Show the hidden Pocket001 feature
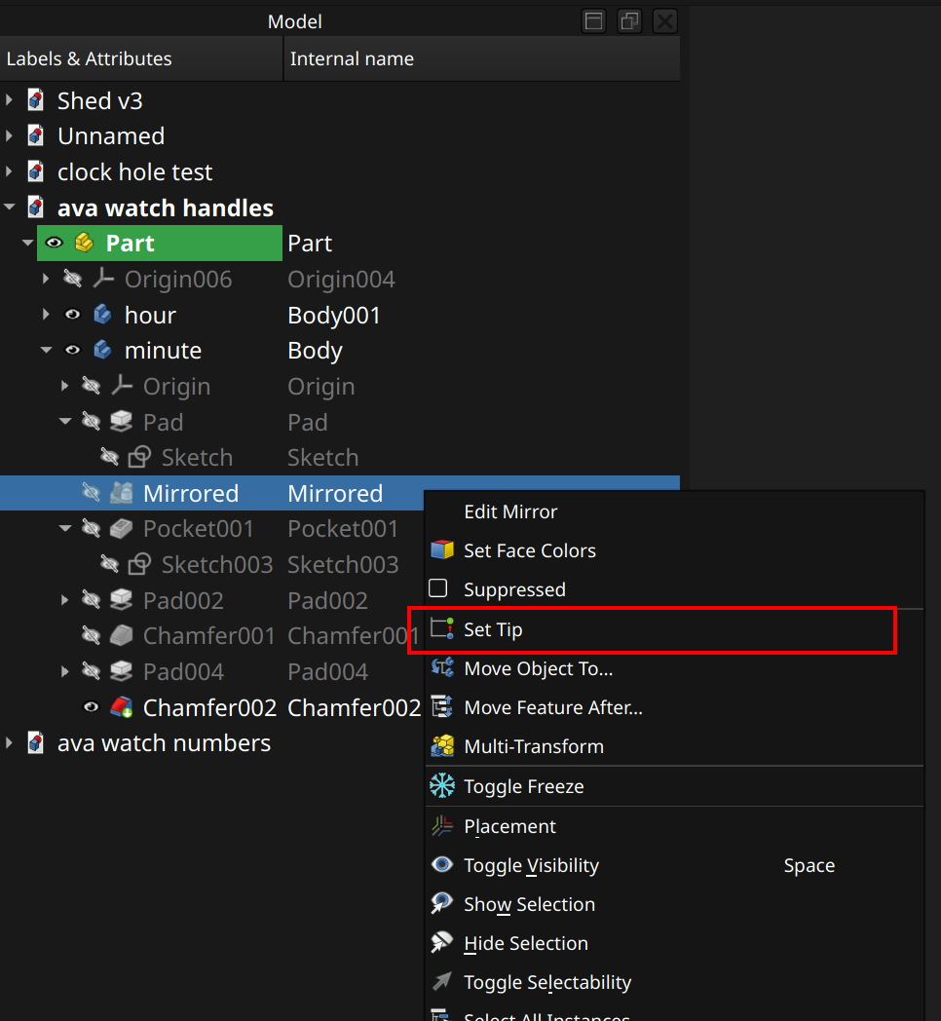The image size is (941, 1021). click(x=92, y=529)
